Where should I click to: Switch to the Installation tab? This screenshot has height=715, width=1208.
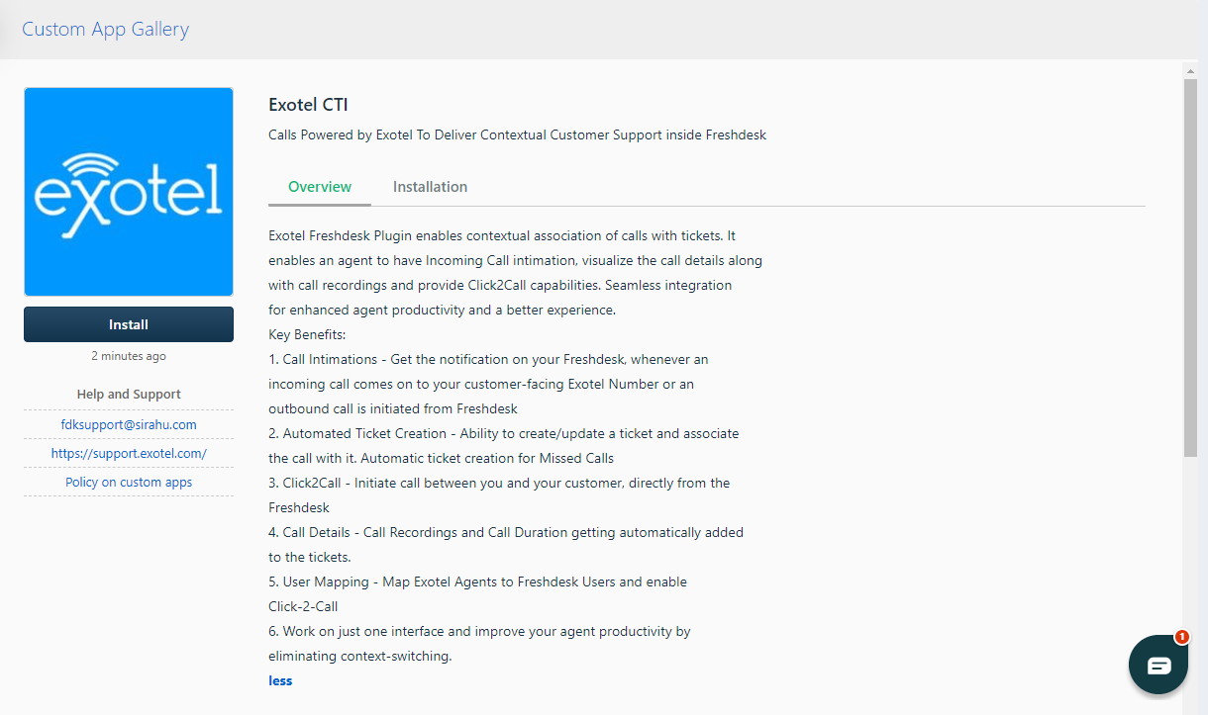click(x=430, y=187)
